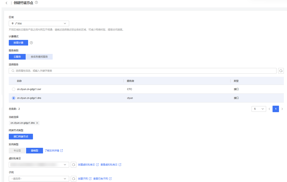Click the help icon beside 按需计费
The height and width of the screenshot is (182, 287).
(32, 43)
